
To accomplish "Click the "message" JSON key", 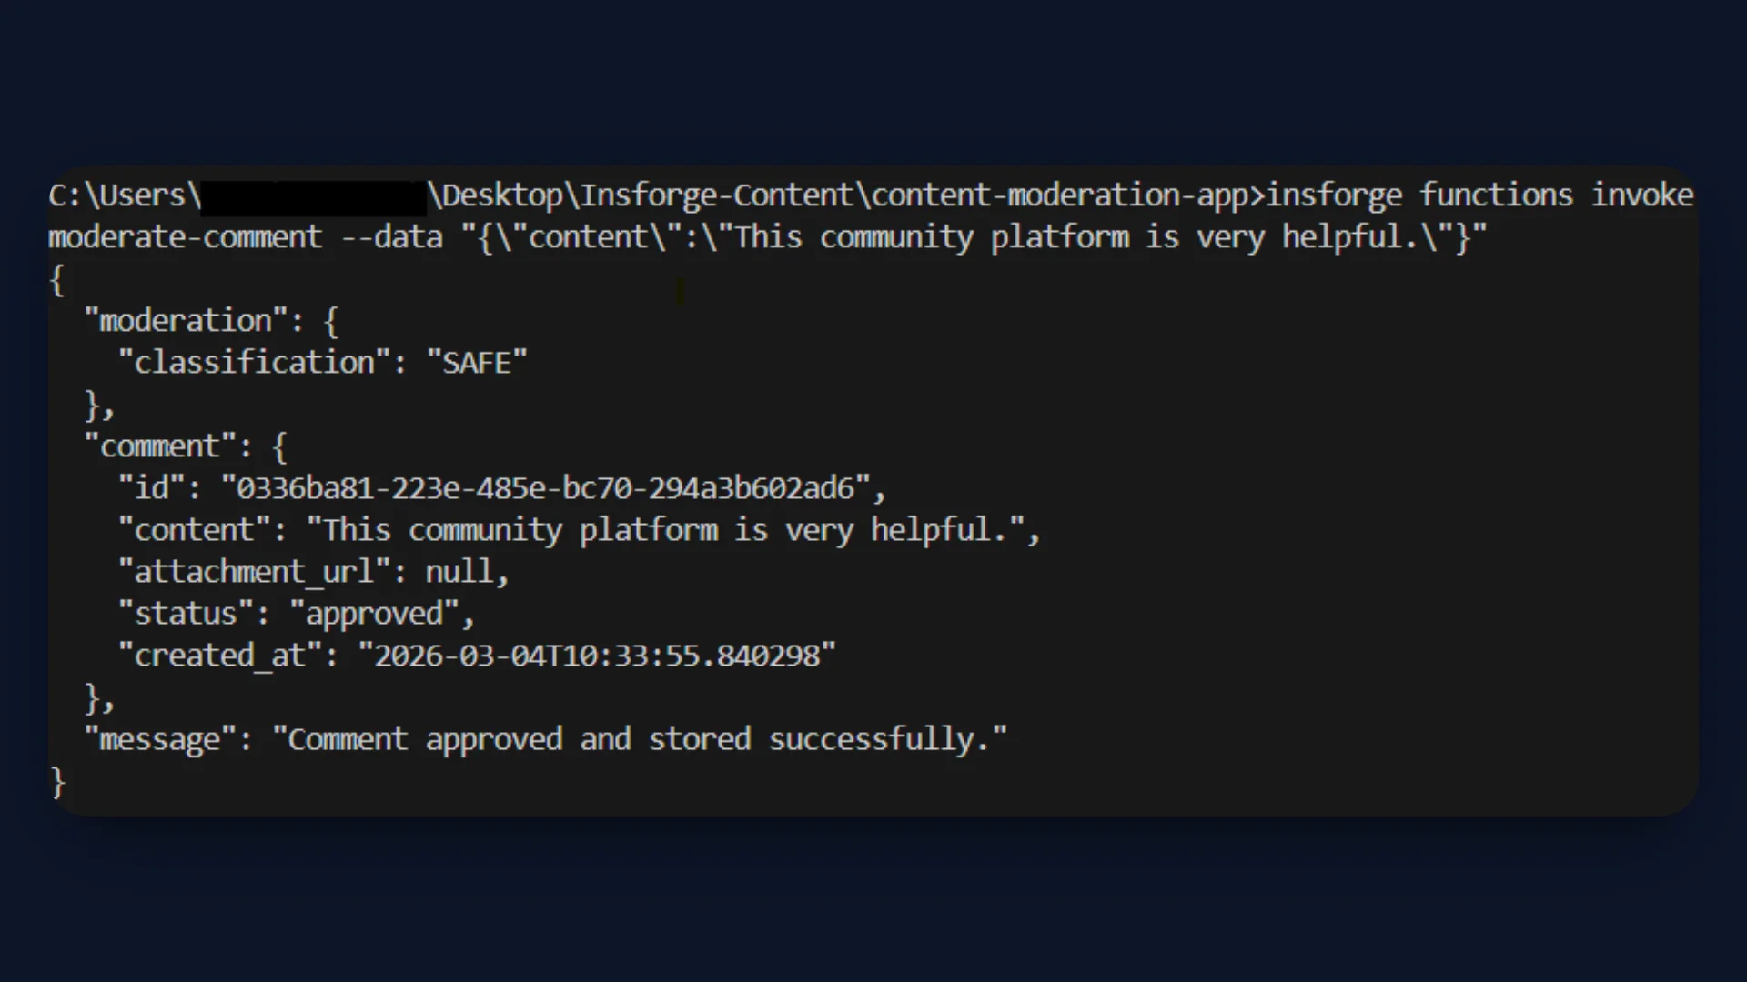I will 160,739.
